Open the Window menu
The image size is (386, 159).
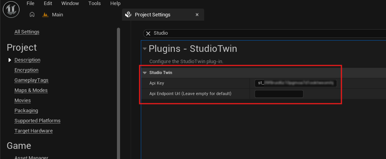point(70,4)
